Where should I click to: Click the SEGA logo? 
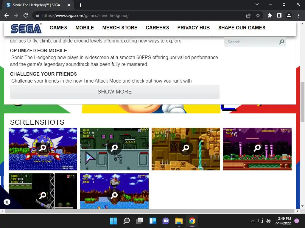tap(26, 28)
